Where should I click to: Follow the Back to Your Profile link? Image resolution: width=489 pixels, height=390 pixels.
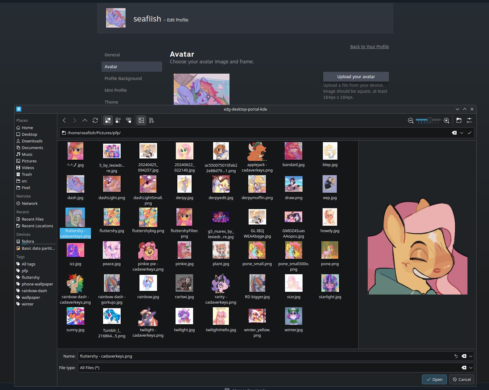coord(369,47)
